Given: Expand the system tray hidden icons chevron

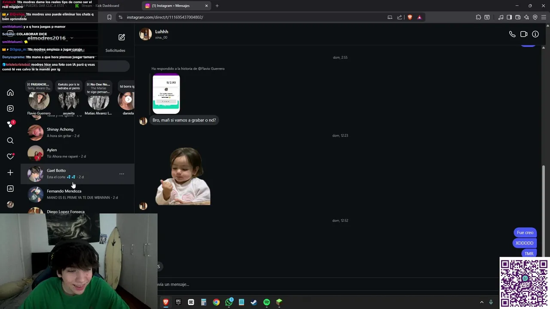Looking at the screenshot, I should [482, 302].
